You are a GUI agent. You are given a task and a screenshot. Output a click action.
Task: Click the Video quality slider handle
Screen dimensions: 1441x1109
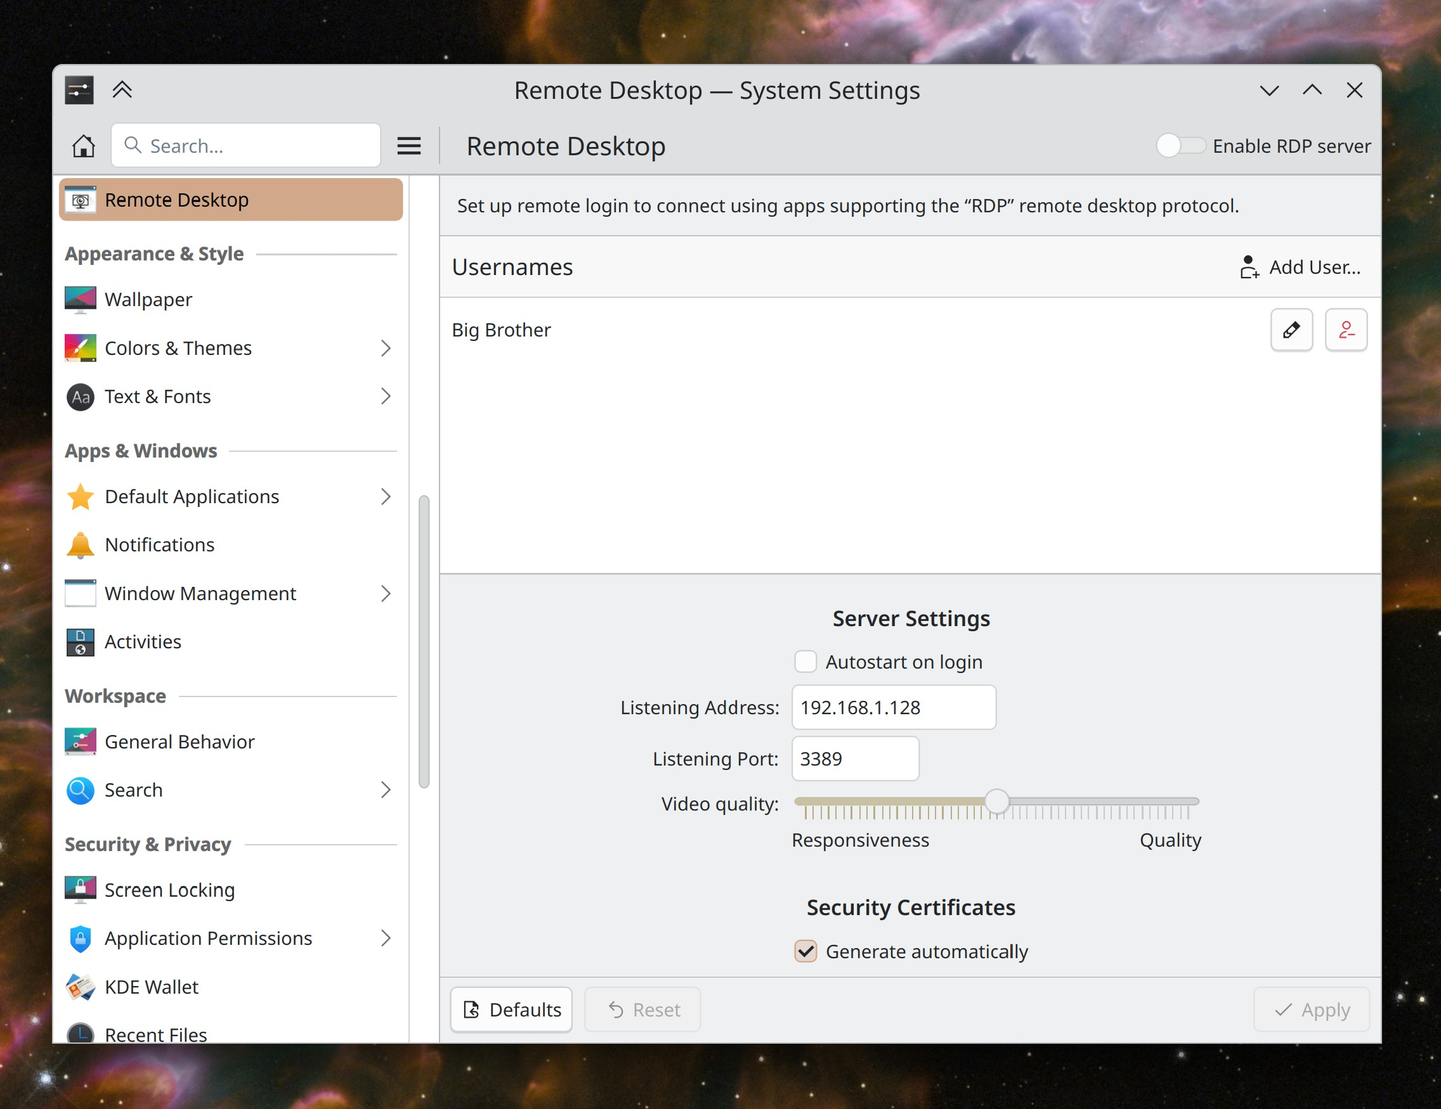(996, 802)
